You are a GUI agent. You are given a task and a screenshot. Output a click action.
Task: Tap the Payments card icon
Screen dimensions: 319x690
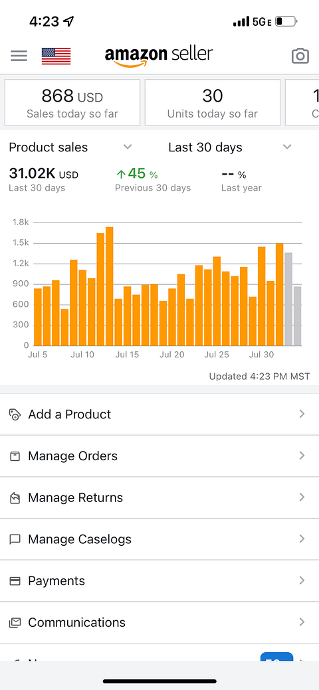click(x=15, y=581)
